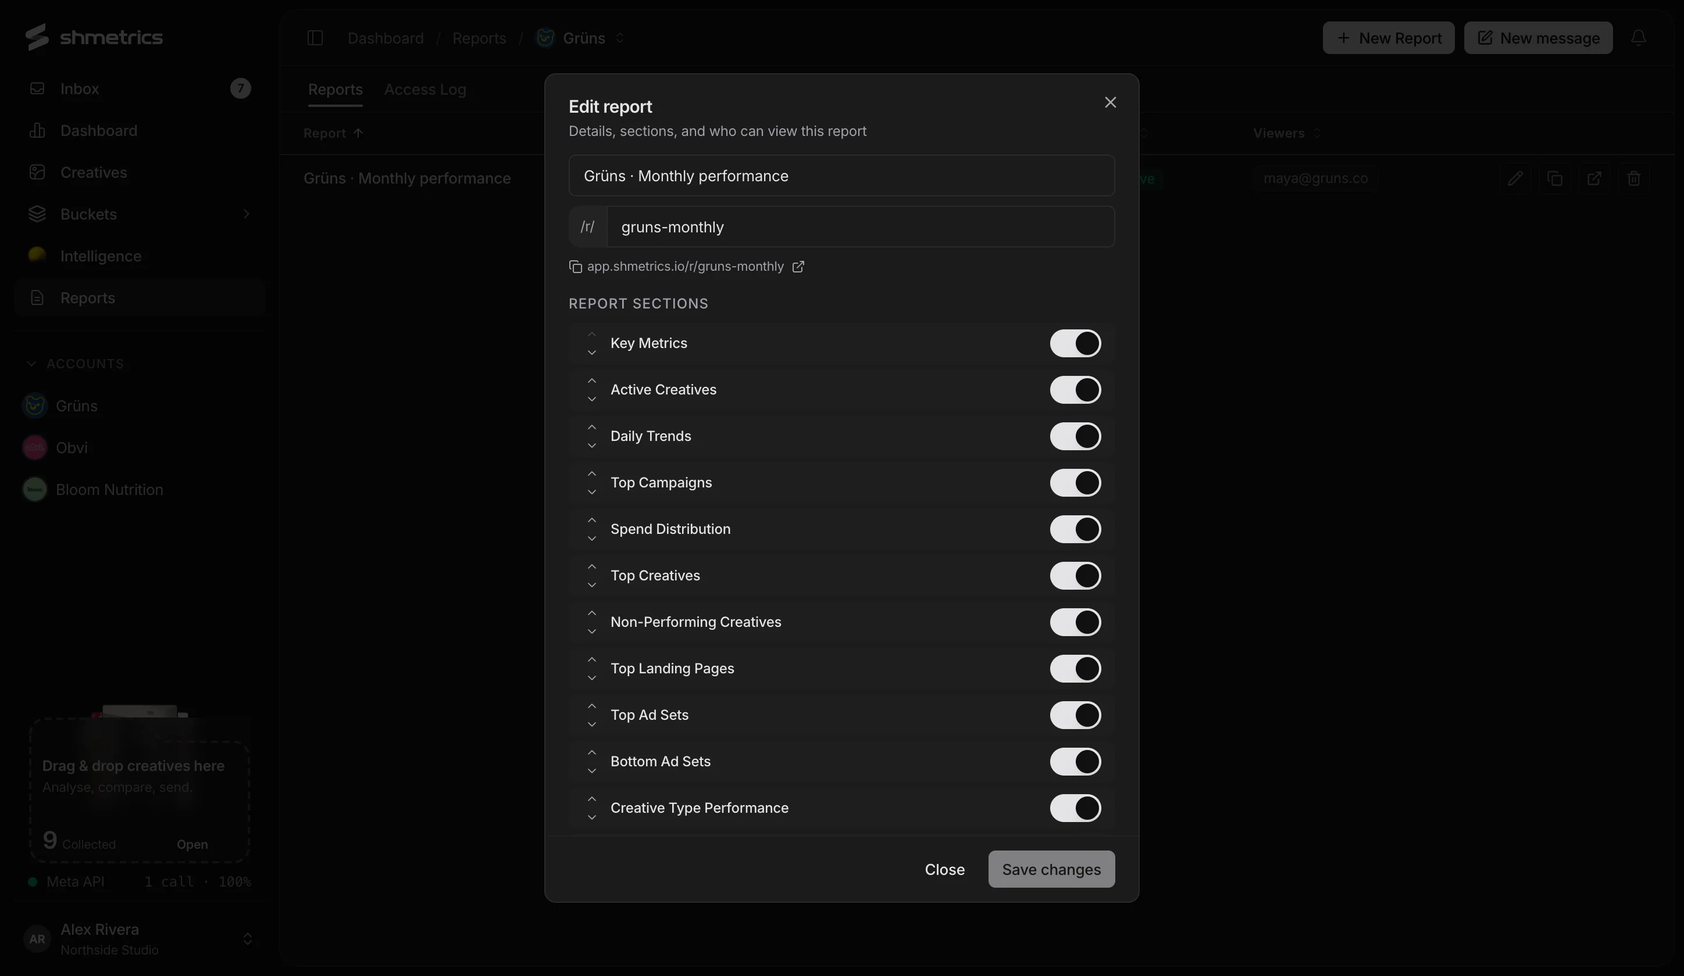
Task: Click the trash delete icon in report row
Action: 1634,178
